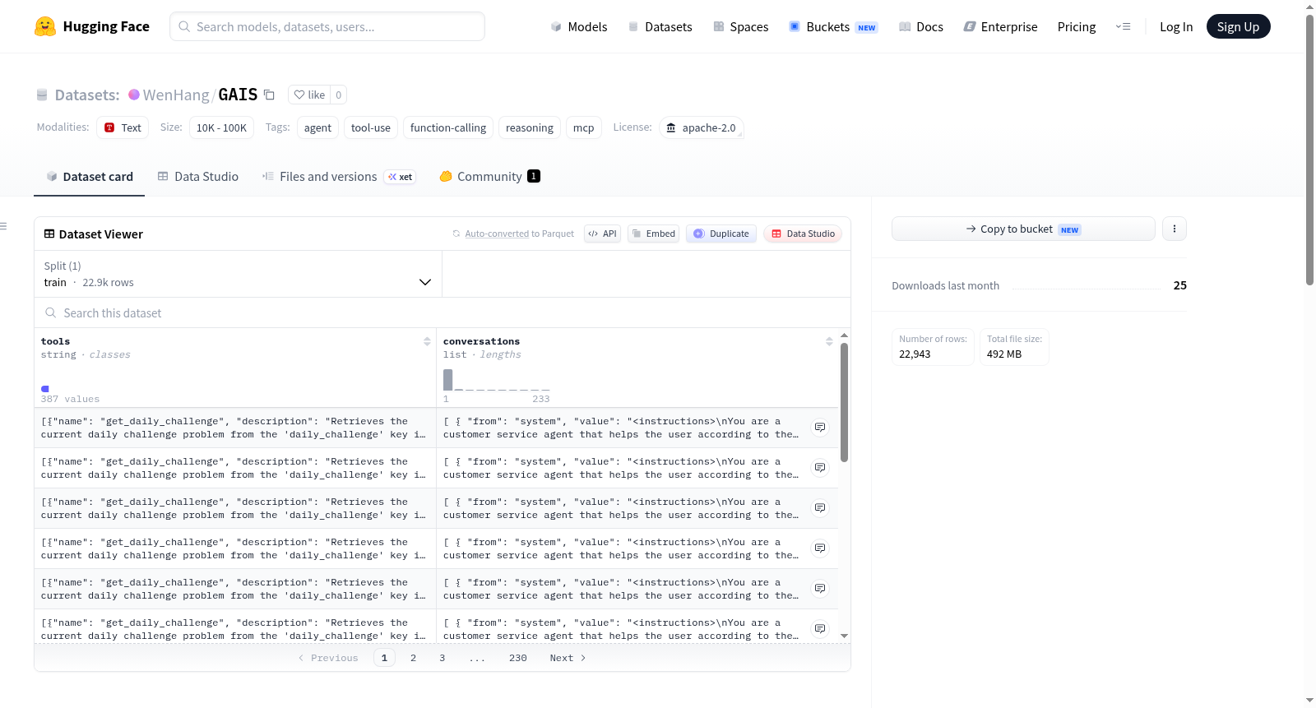Click the Sign Up button
The image size is (1316, 708).
[x=1238, y=26]
